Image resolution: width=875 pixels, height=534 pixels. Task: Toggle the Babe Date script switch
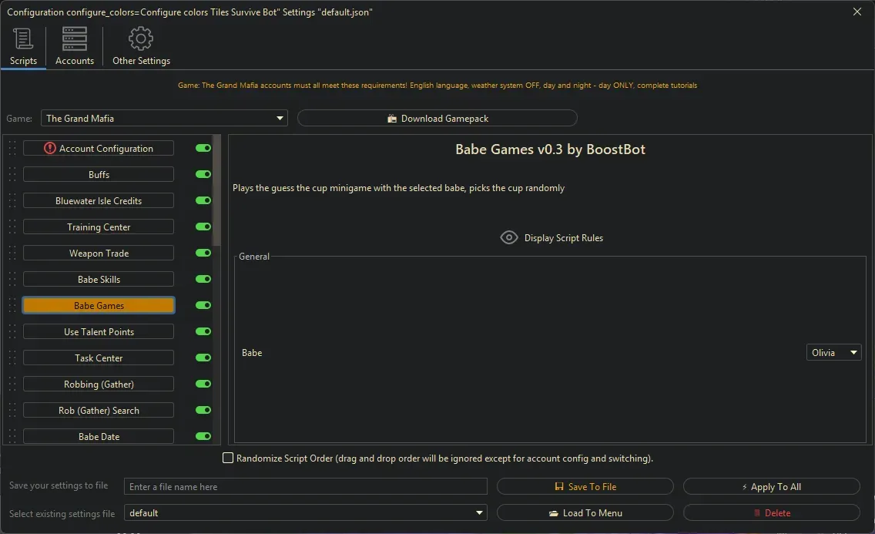pyautogui.click(x=203, y=436)
